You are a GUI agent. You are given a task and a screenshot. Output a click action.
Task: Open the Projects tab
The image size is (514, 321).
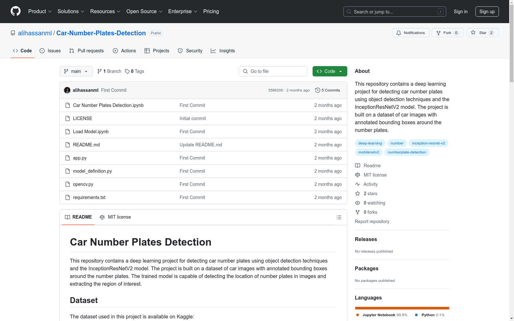157,51
